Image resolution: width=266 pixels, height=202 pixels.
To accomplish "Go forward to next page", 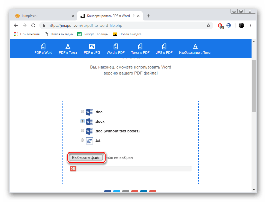I will pyautogui.click(x=25, y=25).
